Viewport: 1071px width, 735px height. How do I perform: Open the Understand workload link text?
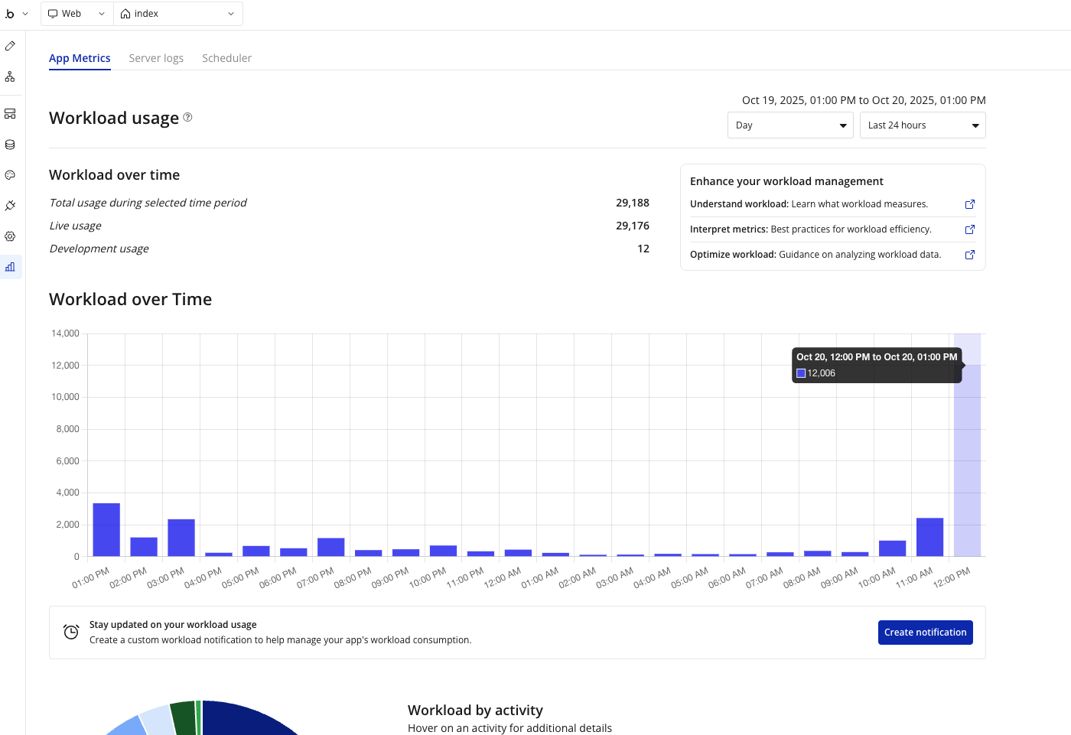(809, 204)
